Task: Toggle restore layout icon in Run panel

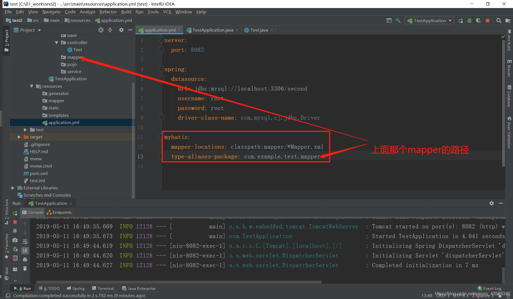Action: tap(15, 269)
